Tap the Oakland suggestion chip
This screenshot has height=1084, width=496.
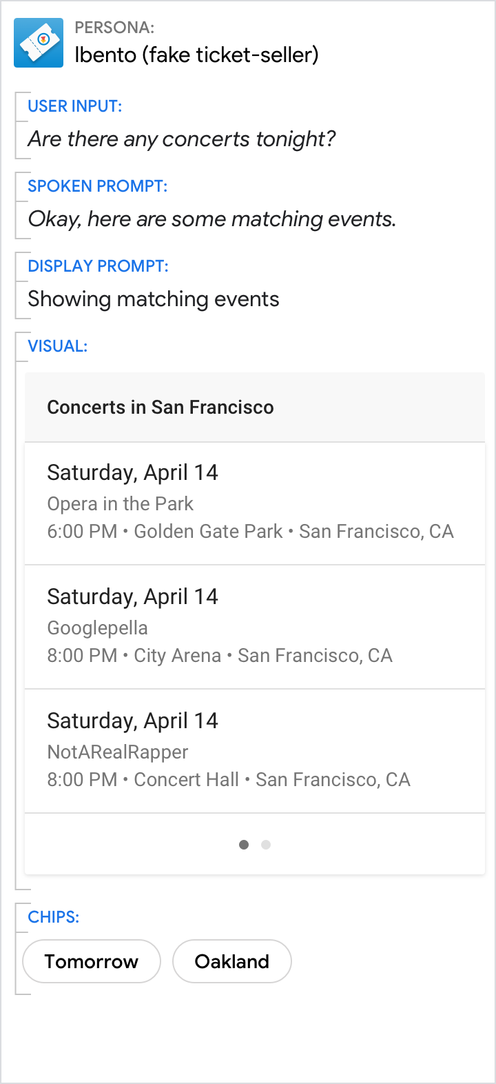click(x=232, y=961)
